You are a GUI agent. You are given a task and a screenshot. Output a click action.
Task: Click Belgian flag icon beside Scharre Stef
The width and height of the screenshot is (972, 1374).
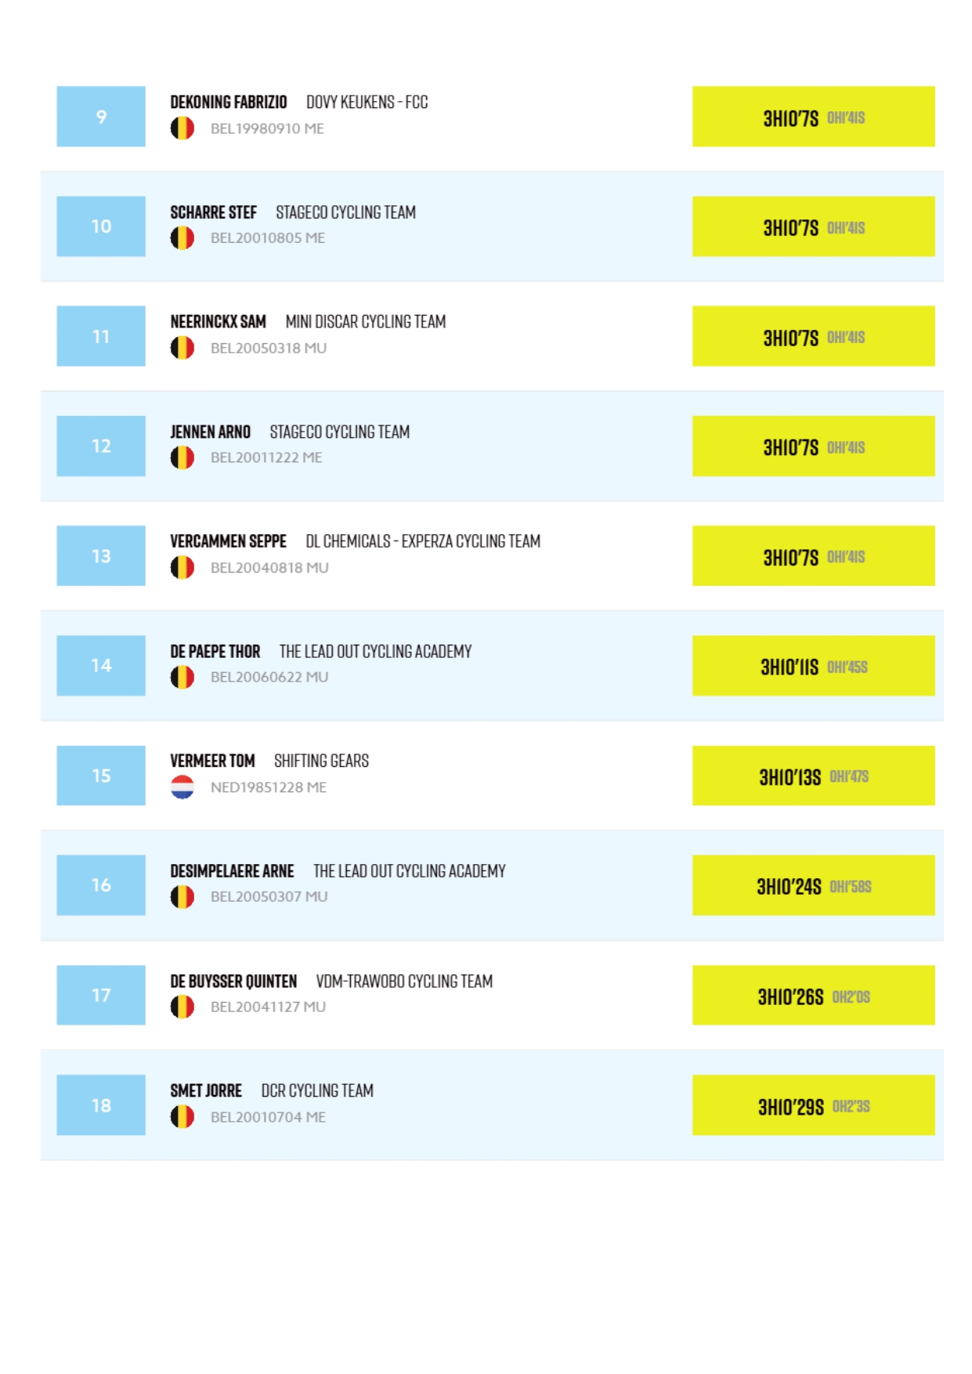[x=182, y=238]
